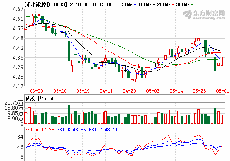Click the RSI_C:48.11 indicator label
This screenshot has width=230, height=161.
click(x=103, y=130)
